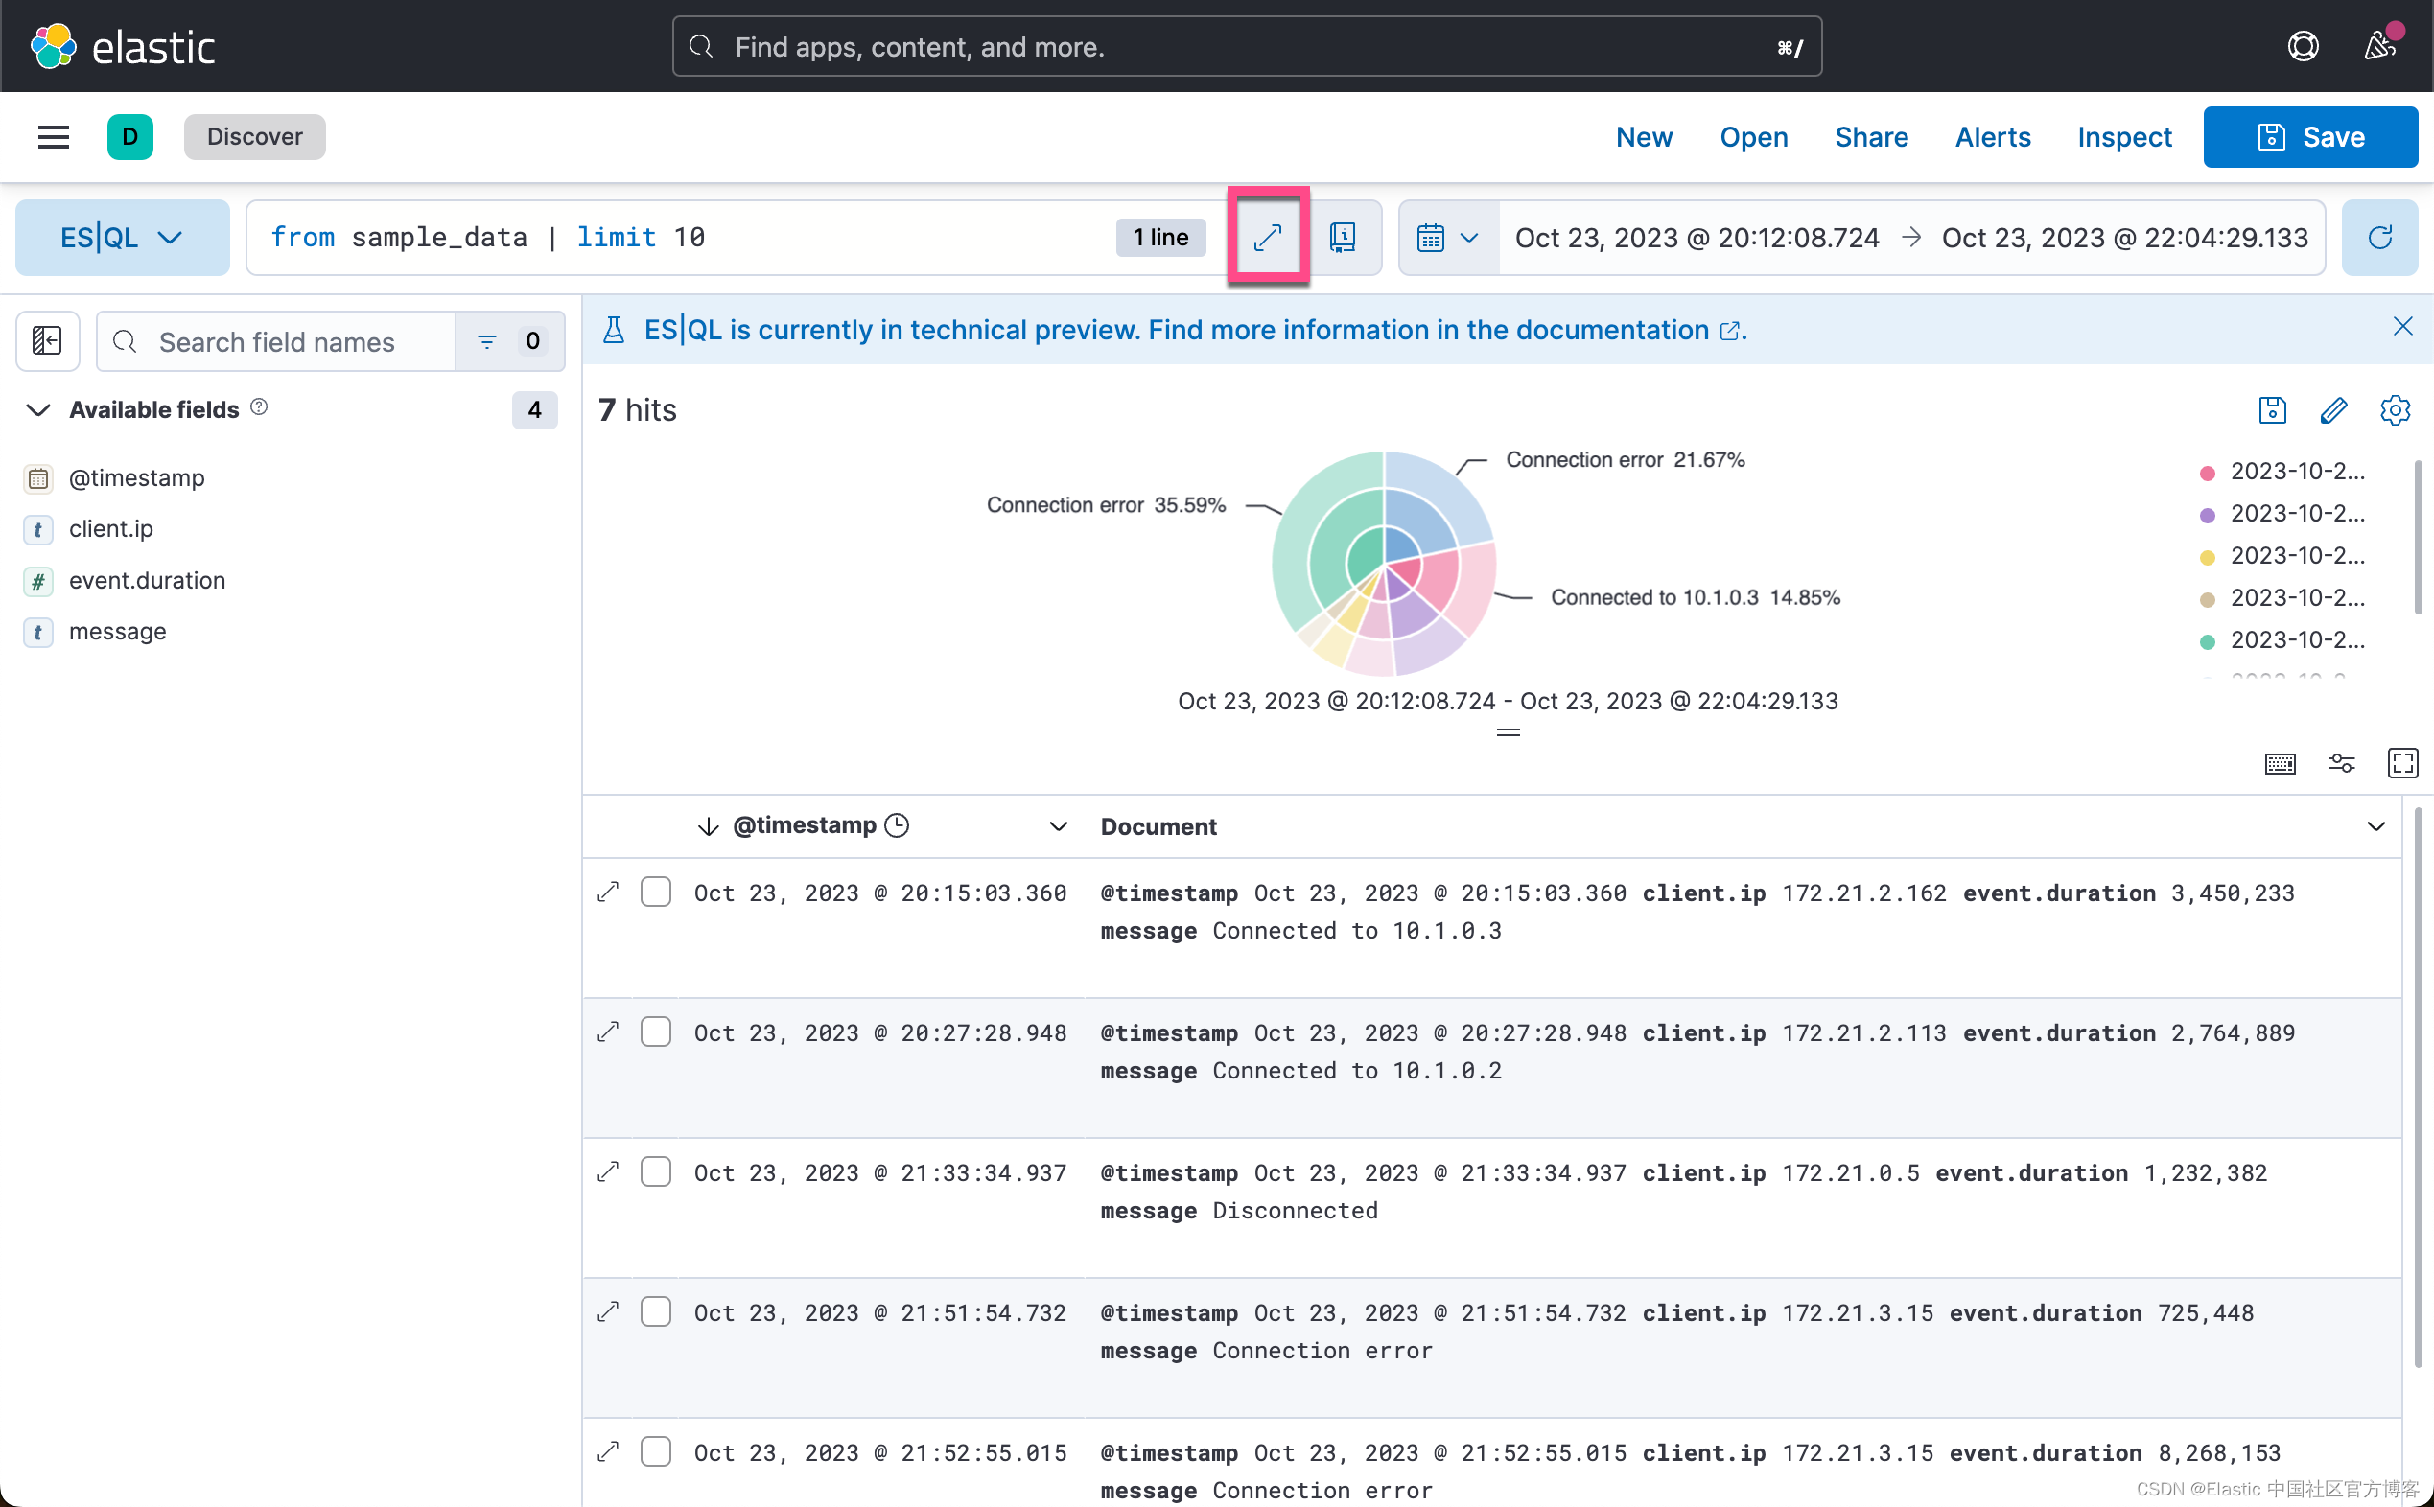Click the refresh query button

(x=2379, y=237)
